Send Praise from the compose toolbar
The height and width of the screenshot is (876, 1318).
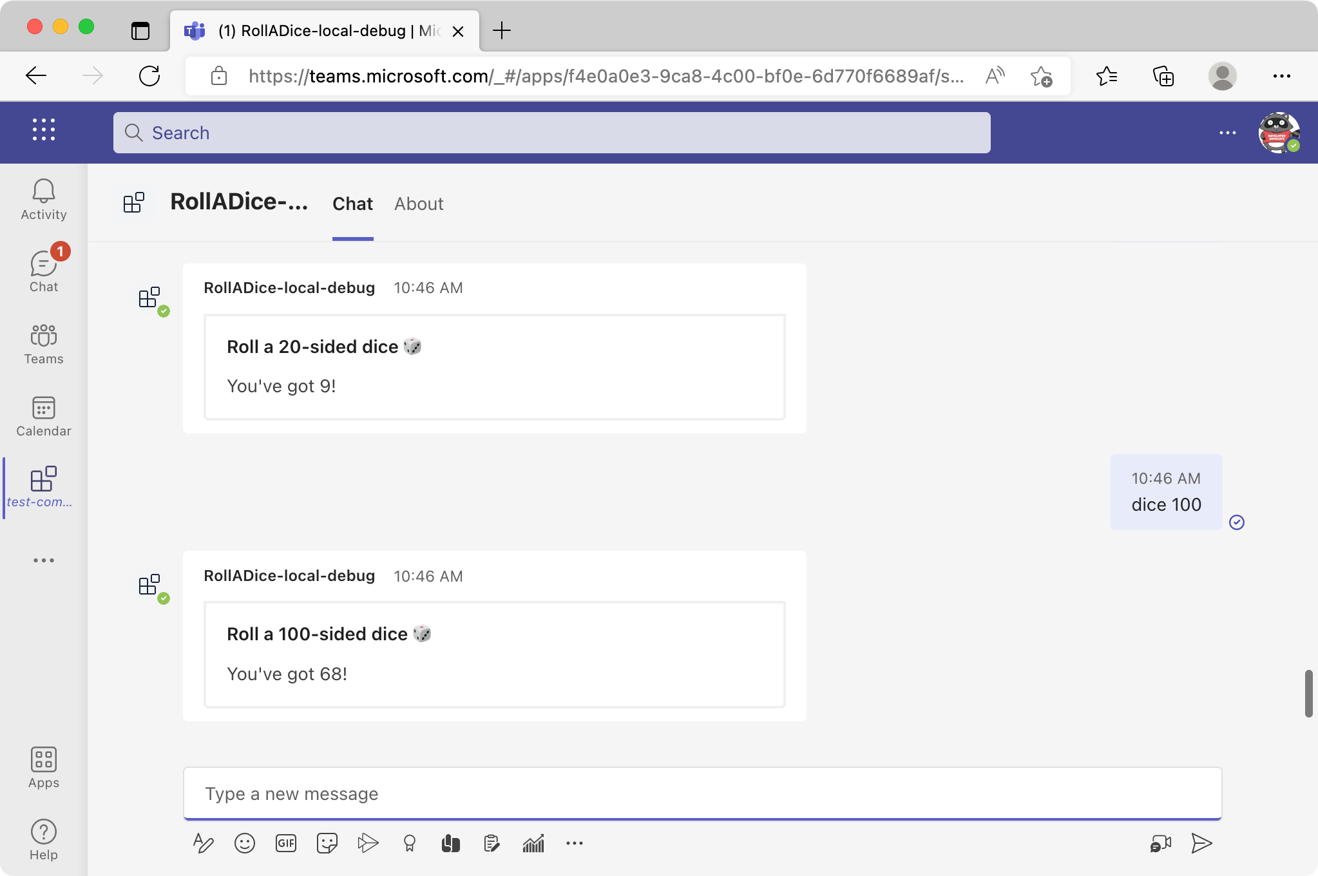pyautogui.click(x=409, y=843)
